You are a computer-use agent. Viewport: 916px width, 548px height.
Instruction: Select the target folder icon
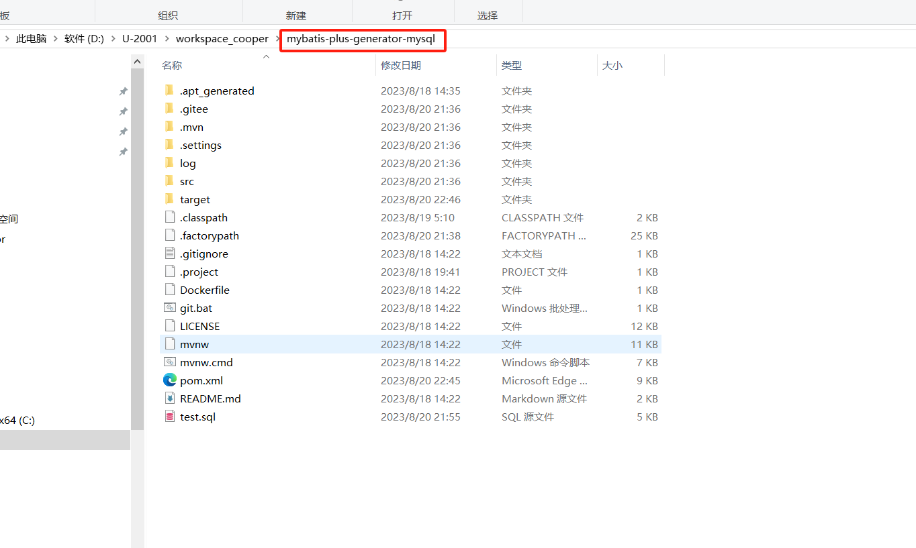pyautogui.click(x=169, y=199)
